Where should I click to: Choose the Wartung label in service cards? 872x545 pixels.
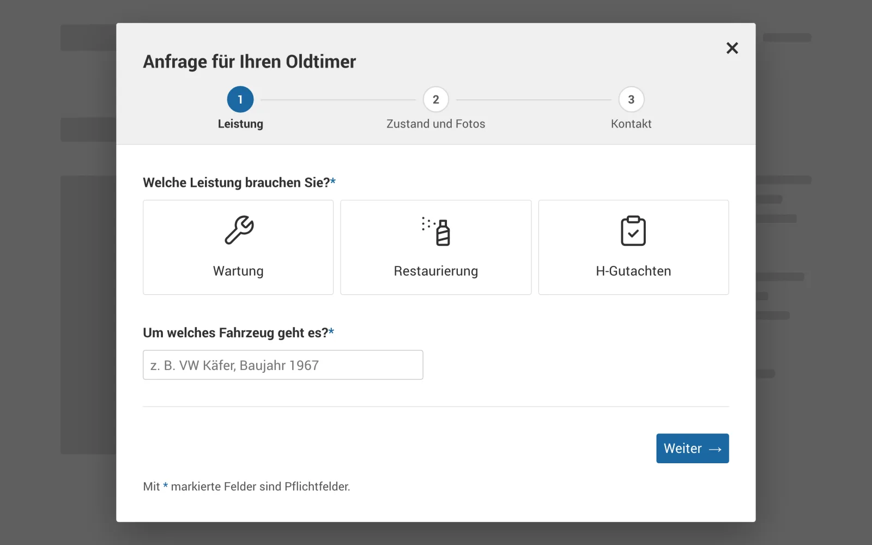[x=238, y=271]
